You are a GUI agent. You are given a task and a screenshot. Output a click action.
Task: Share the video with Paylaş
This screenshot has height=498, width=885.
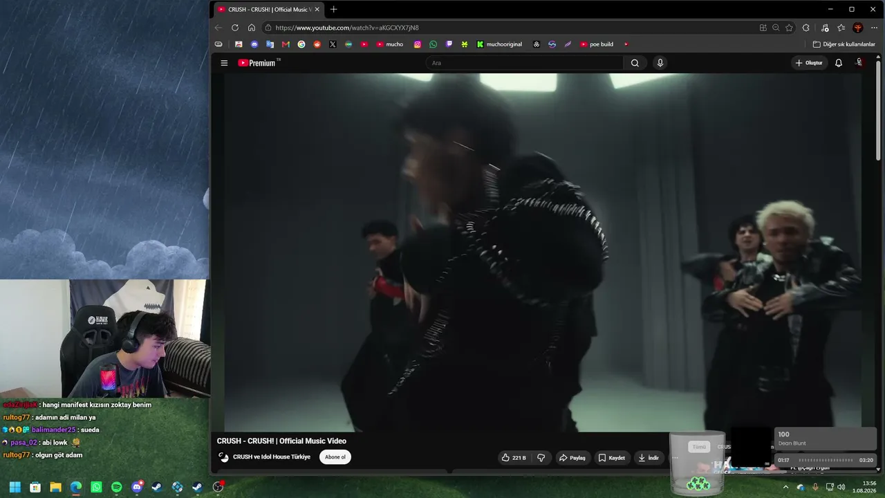point(572,457)
